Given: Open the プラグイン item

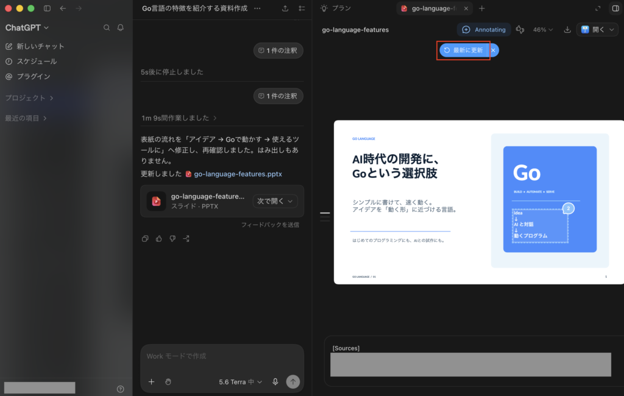Looking at the screenshot, I should pyautogui.click(x=28, y=76).
